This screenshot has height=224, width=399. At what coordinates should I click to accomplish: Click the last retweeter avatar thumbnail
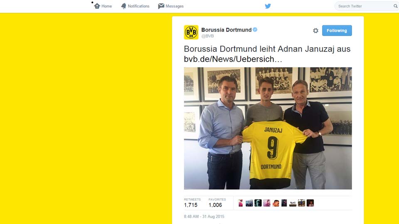click(310, 203)
